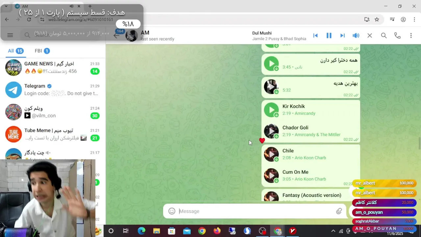
Task: Search within the AM chat
Action: [x=384, y=36]
